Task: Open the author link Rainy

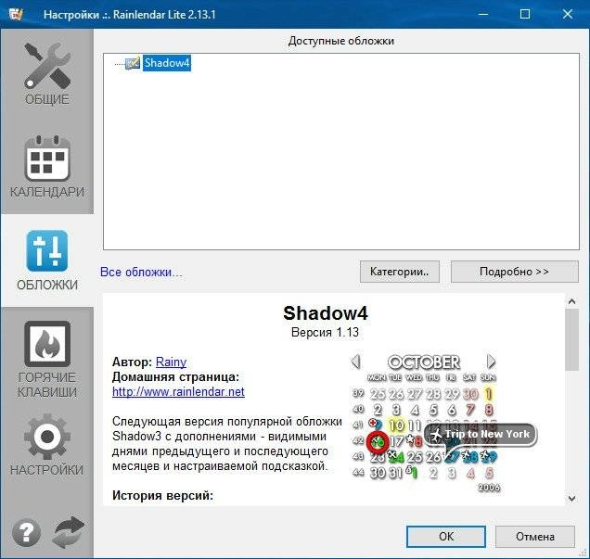Action: (x=172, y=362)
